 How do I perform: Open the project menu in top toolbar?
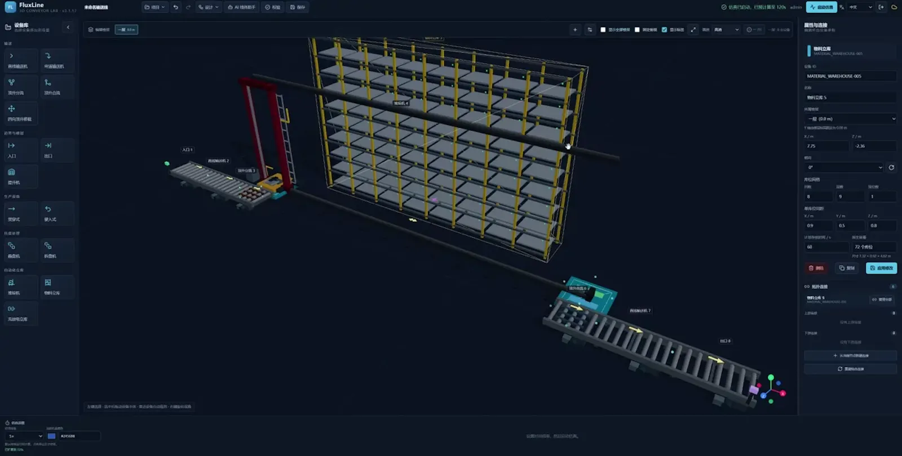point(154,7)
